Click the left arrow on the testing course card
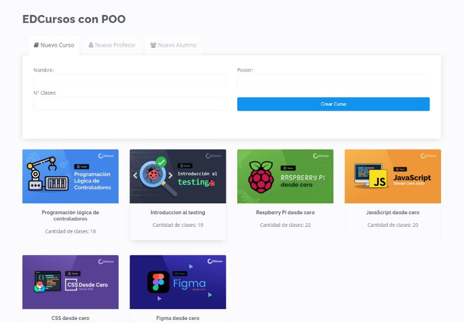 (135, 175)
